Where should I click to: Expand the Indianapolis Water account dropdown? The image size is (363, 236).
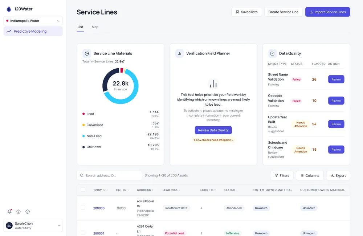pos(33,21)
